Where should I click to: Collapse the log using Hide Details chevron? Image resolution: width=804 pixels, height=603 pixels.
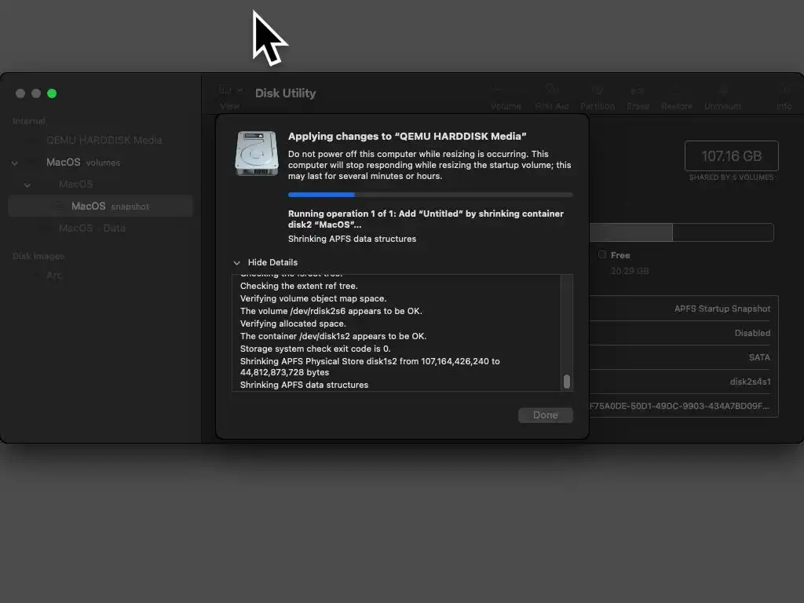pyautogui.click(x=237, y=262)
